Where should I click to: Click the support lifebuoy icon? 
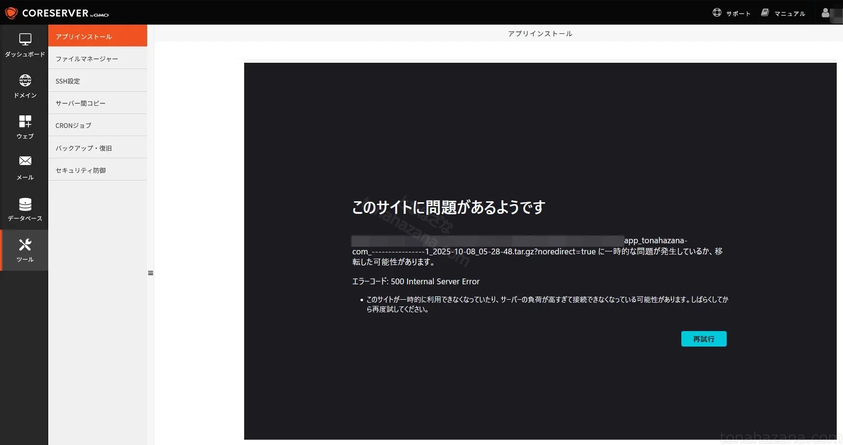coord(717,13)
